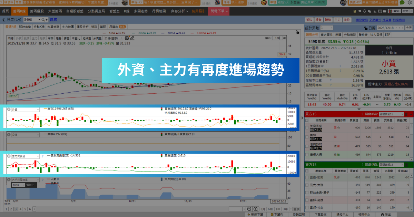This screenshot has height=217, width=414.
Task: Click the headset support icon in top toolbar
Action: point(365,11)
